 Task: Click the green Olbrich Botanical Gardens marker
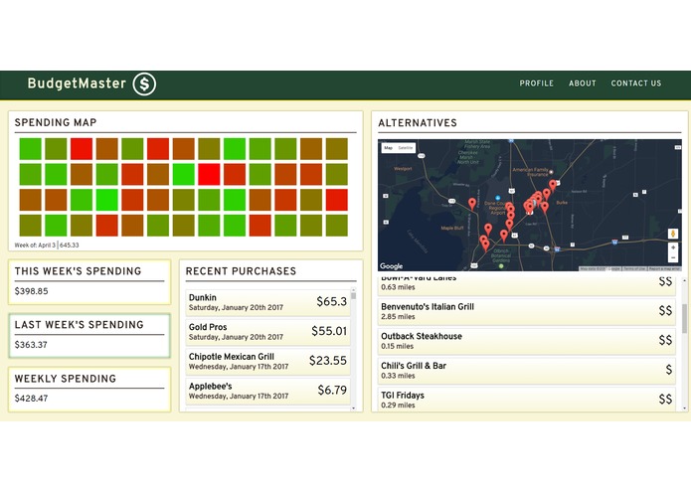(501, 266)
